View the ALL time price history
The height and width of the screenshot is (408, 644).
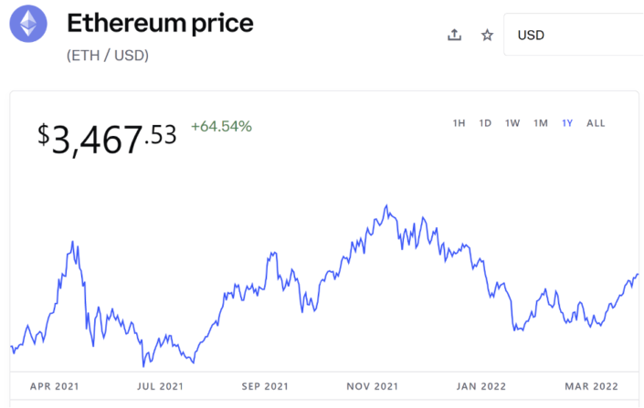(x=596, y=123)
